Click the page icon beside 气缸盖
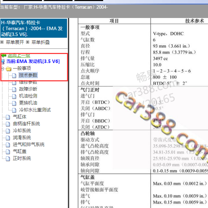This screenshot has height=208, width=208. pos(8,152)
